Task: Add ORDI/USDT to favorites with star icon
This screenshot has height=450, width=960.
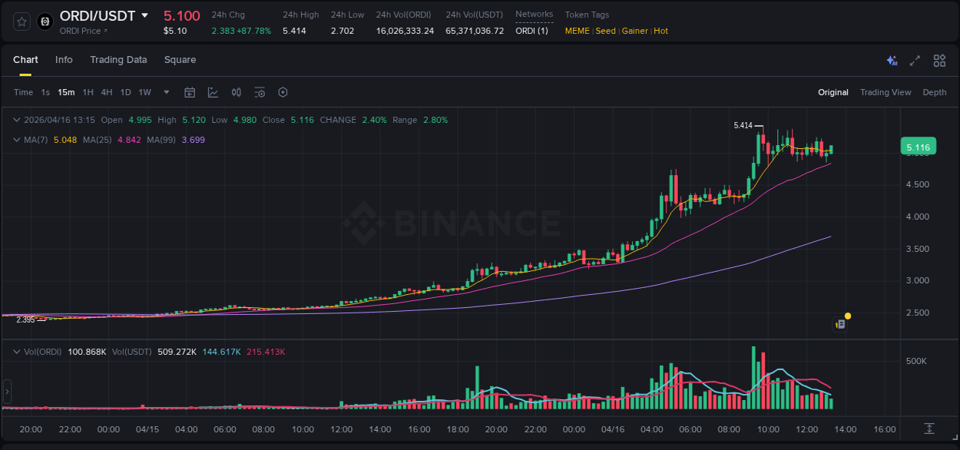Action: pos(22,22)
